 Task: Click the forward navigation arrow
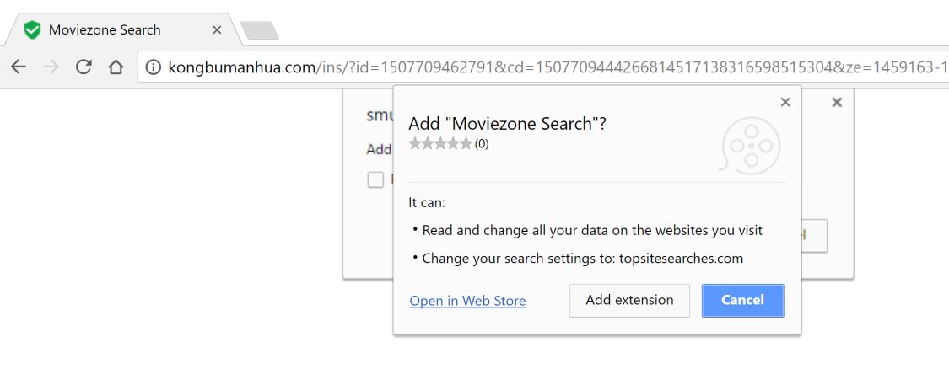pos(51,67)
